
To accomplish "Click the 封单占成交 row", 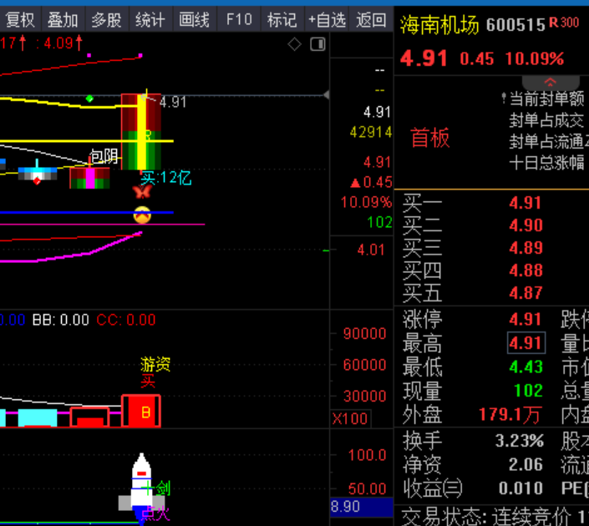I will pyautogui.click(x=546, y=120).
